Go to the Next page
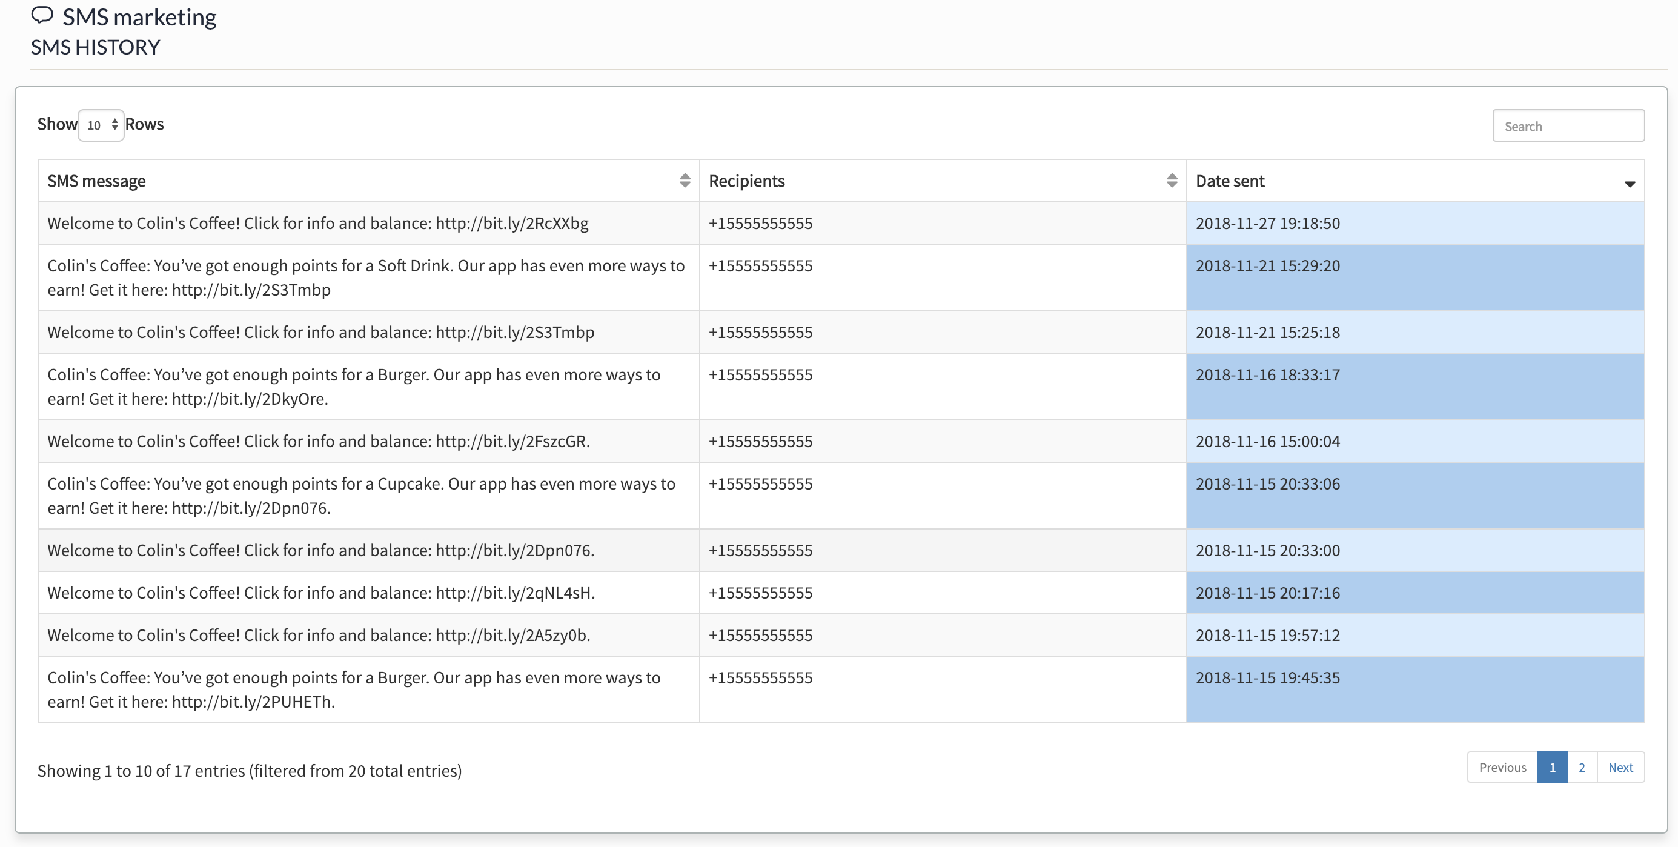Screen dimensions: 1678x847 (1620, 767)
